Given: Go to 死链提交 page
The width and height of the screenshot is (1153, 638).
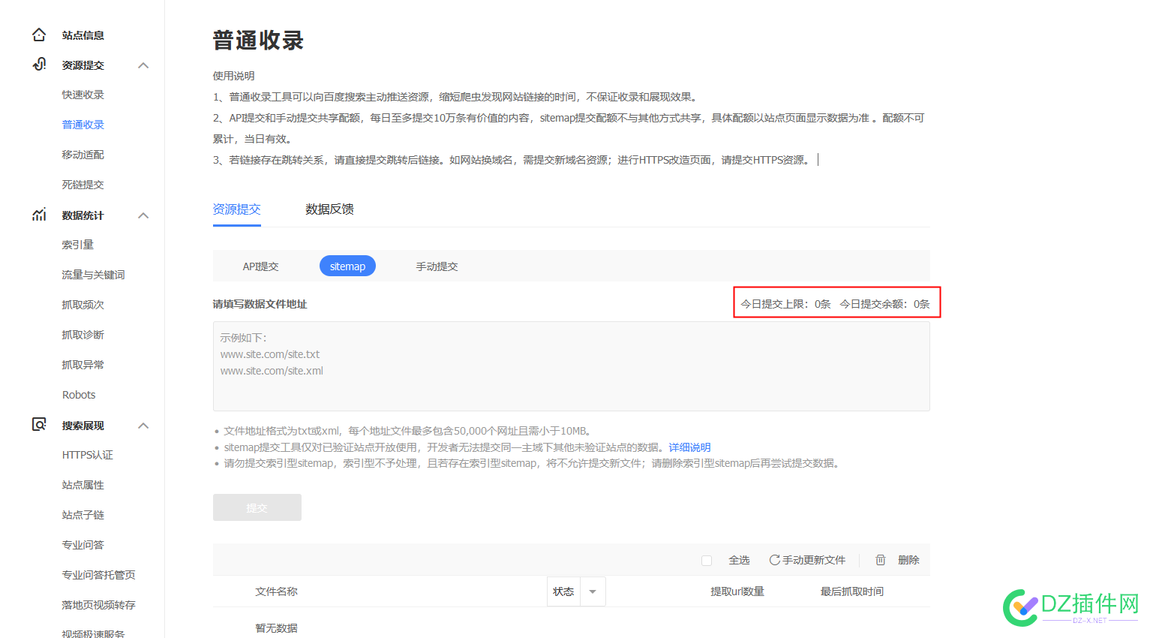Looking at the screenshot, I should [x=83, y=185].
